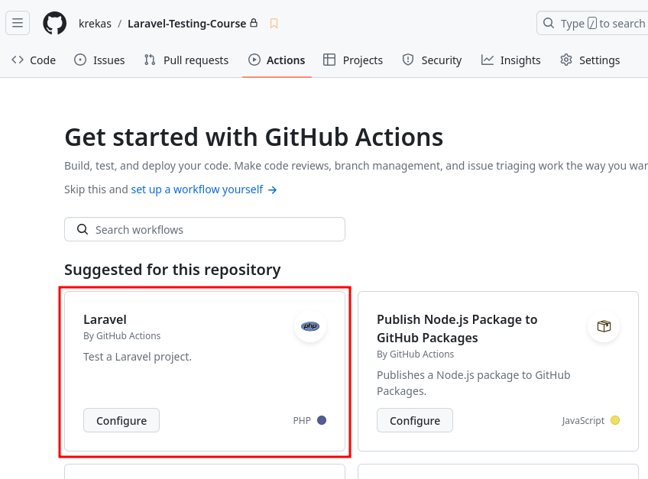Open the Security tab
Viewport: 648px width, 479px height.
pos(432,60)
